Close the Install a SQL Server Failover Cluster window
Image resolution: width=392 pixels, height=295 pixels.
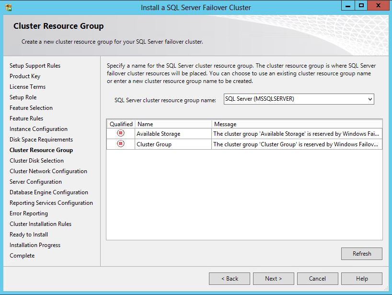tap(378, 6)
